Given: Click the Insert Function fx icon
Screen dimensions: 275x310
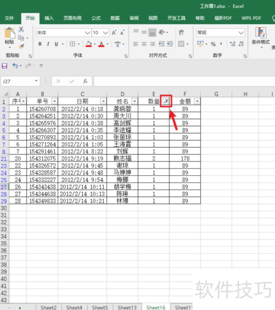Looking at the screenshot, I should [85, 81].
